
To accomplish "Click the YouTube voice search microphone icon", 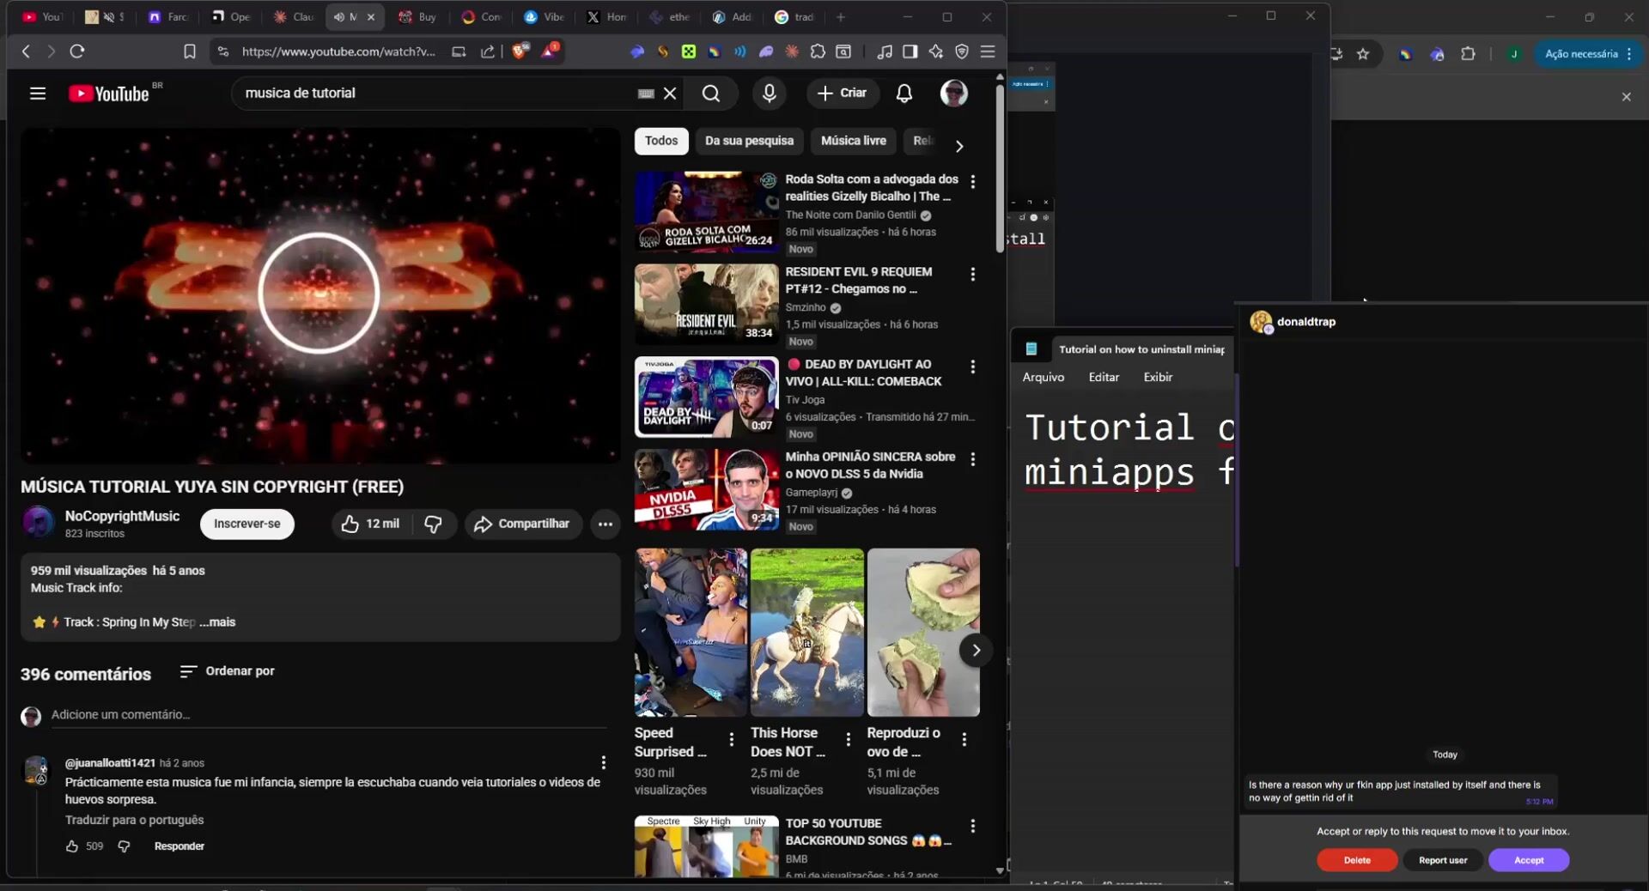I will (769, 94).
